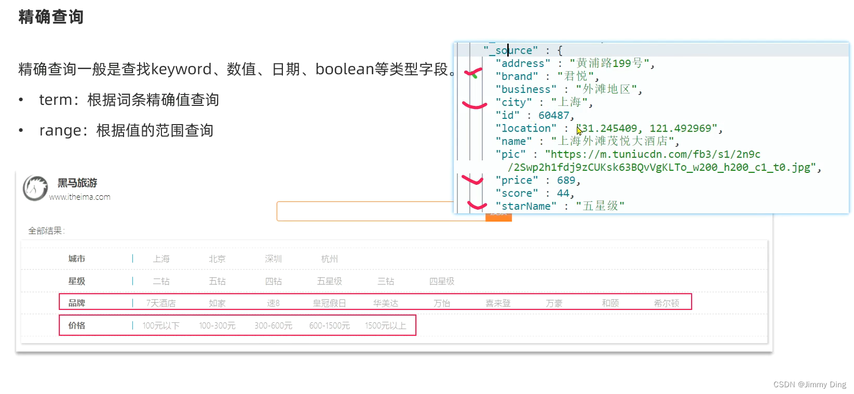Screen dimensions: 854x394
Task: Filter by brand 速8
Action: point(273,303)
